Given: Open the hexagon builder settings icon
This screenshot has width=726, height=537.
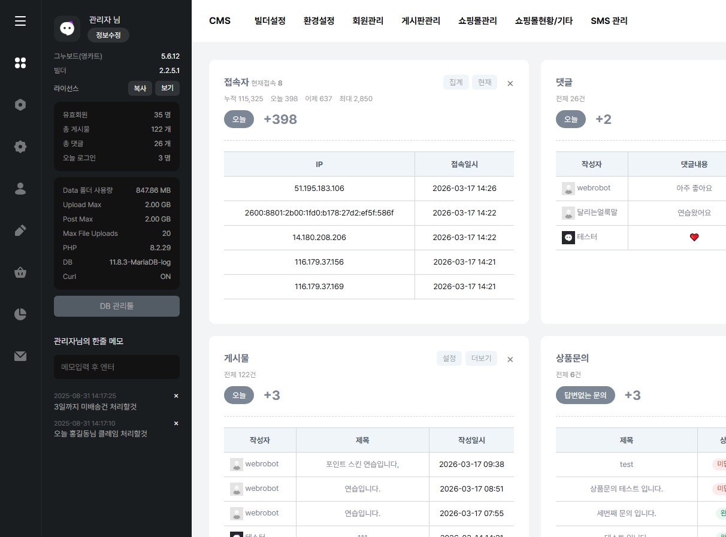Looking at the screenshot, I should pyautogui.click(x=20, y=105).
